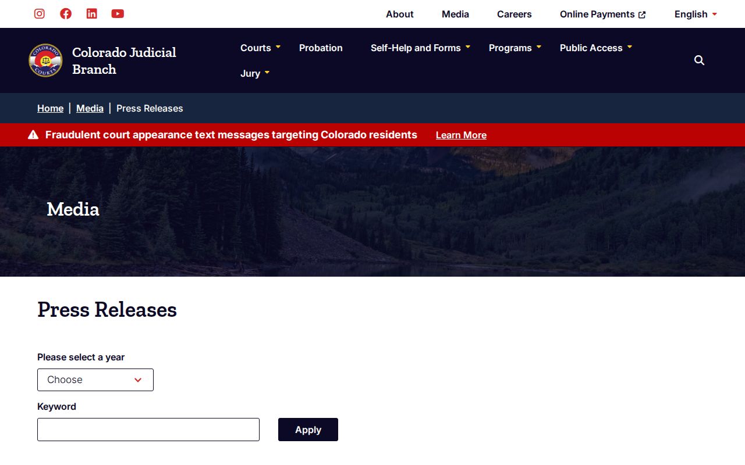Open the Instagram social icon
The width and height of the screenshot is (745, 465).
tap(40, 14)
